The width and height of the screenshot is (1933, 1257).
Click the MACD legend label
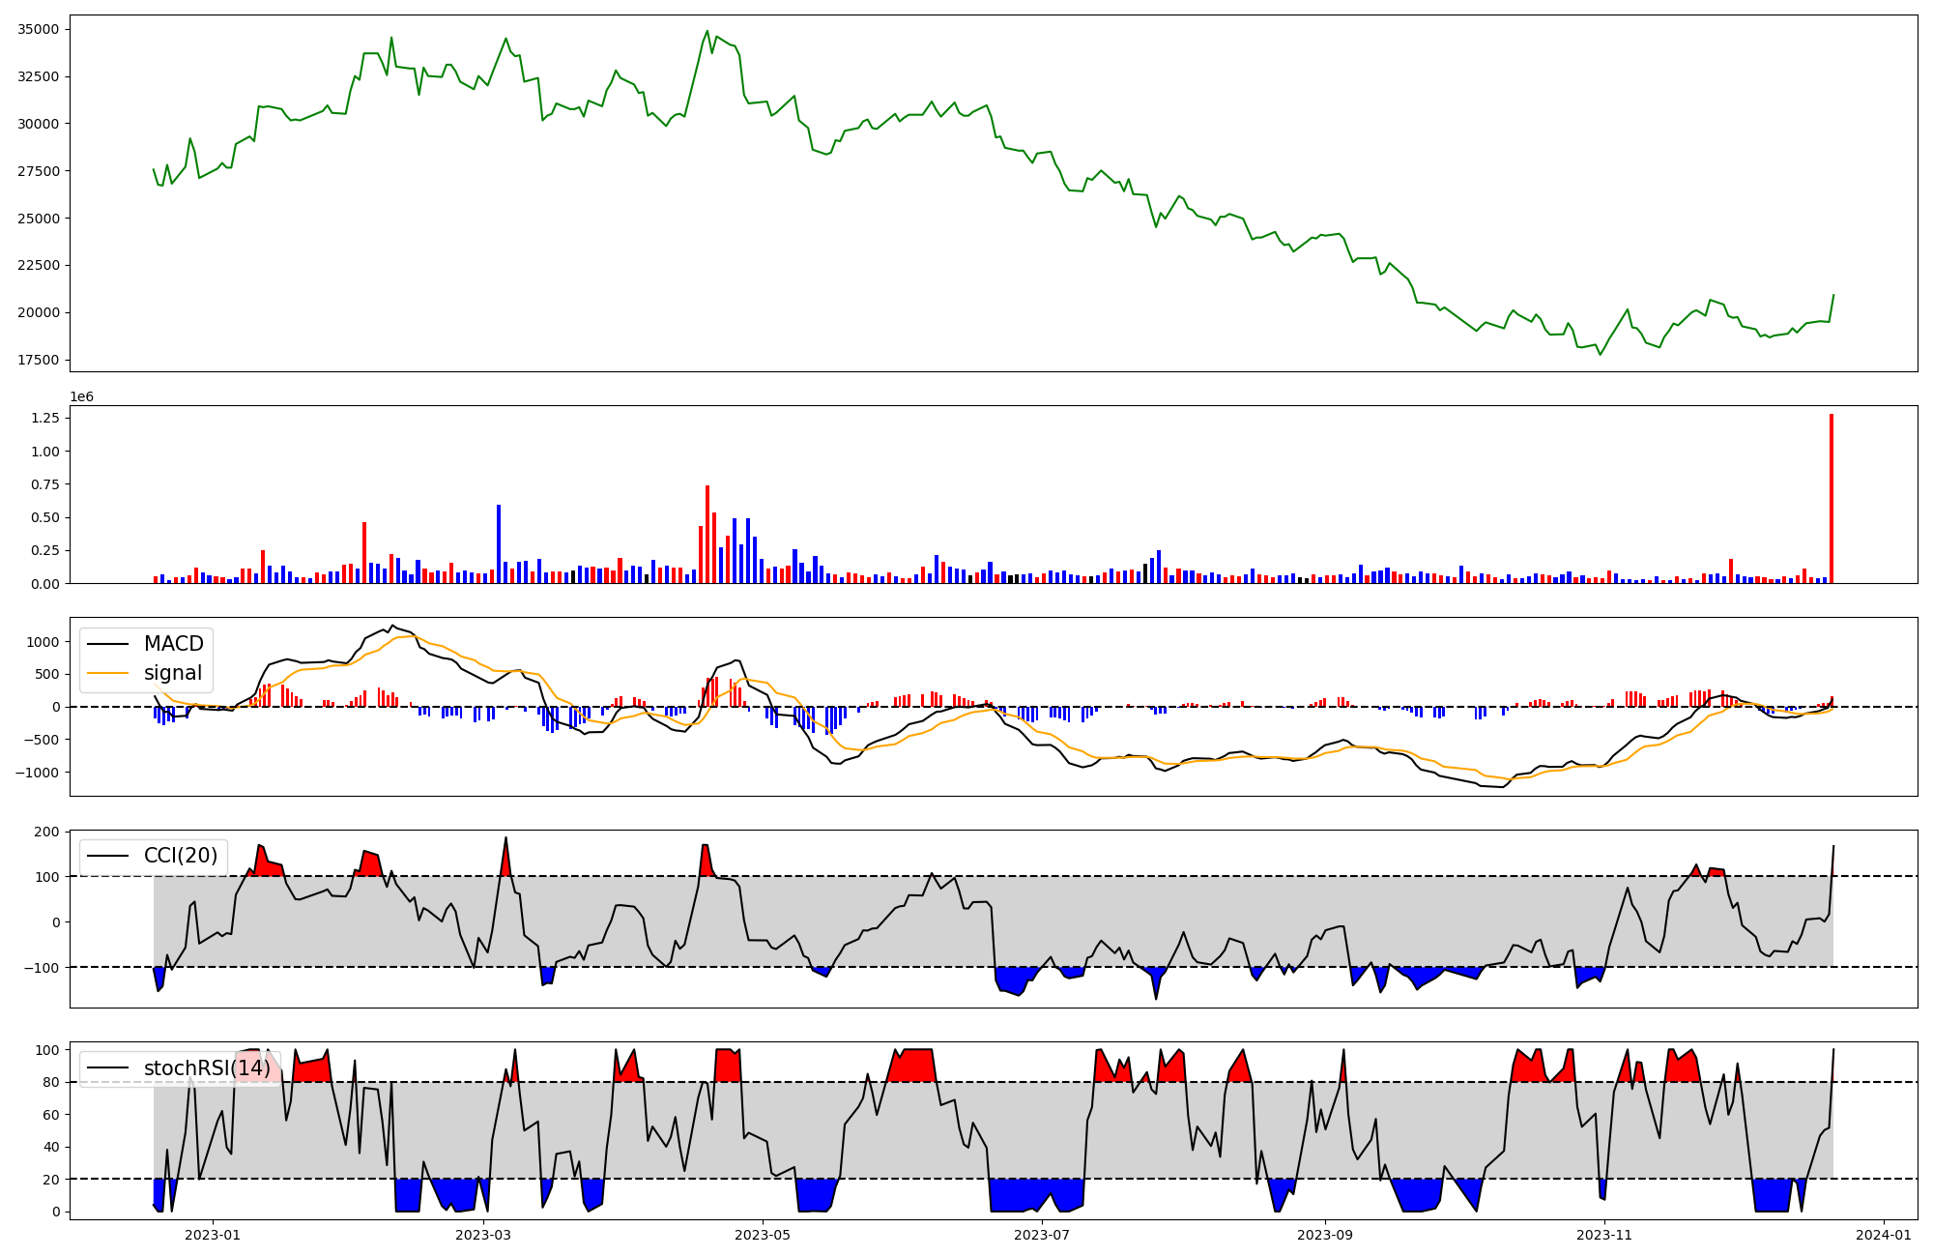point(173,644)
